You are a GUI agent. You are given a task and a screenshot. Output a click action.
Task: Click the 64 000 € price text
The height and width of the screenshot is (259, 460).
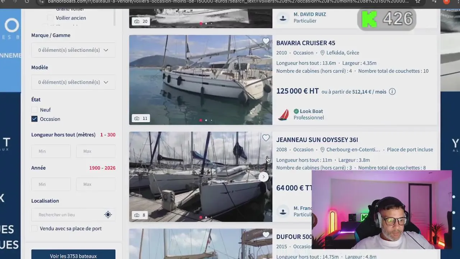pos(294,188)
